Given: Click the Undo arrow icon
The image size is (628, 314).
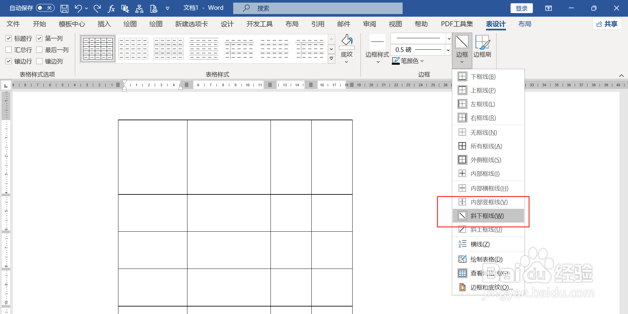Looking at the screenshot, I should point(78,8).
